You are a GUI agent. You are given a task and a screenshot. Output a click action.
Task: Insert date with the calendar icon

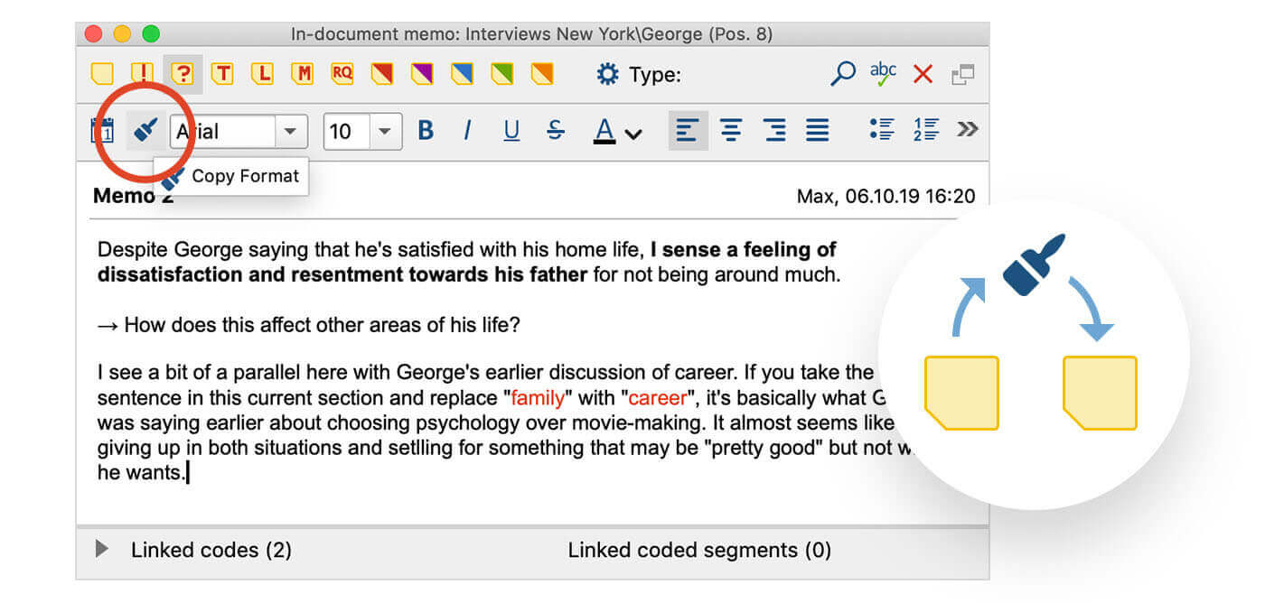[102, 131]
